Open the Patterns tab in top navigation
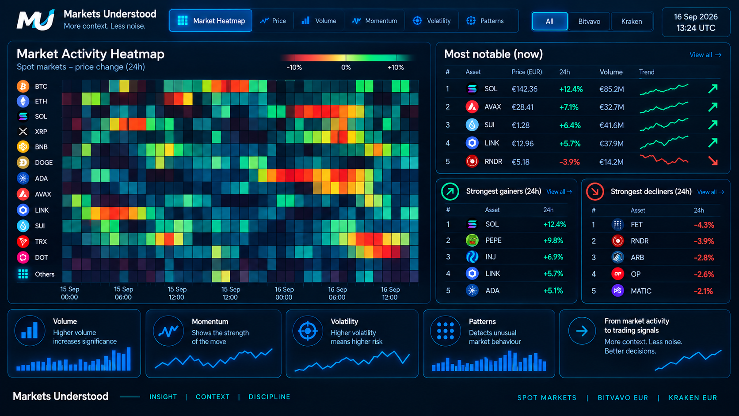Screen dimensions: 739x416 coord(485,21)
